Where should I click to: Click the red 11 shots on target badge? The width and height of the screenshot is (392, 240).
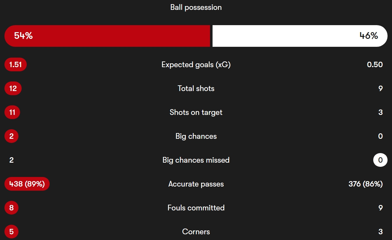click(x=12, y=112)
